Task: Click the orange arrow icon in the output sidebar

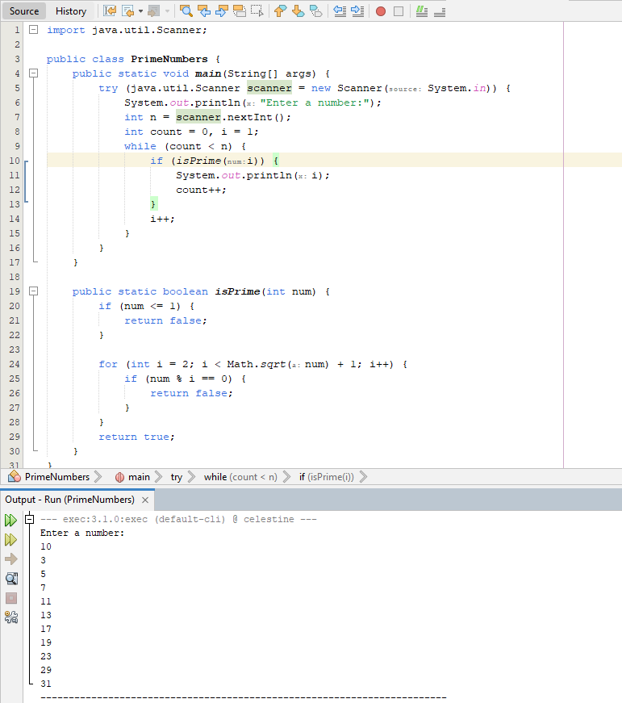Action: pos(11,559)
